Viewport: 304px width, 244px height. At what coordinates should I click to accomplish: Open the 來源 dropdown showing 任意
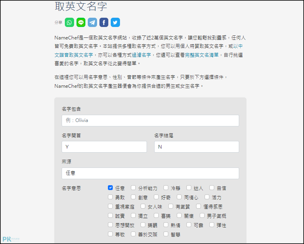tap(150, 173)
